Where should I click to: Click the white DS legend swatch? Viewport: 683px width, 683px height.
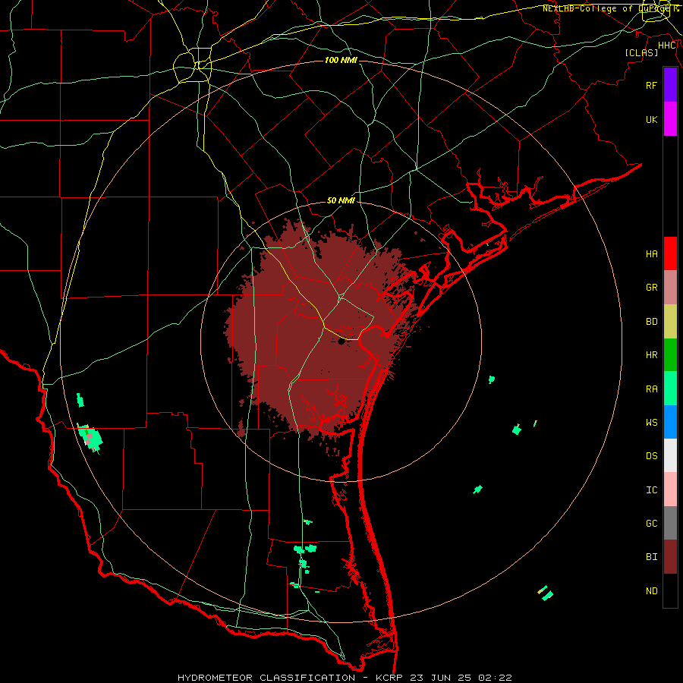(670, 455)
